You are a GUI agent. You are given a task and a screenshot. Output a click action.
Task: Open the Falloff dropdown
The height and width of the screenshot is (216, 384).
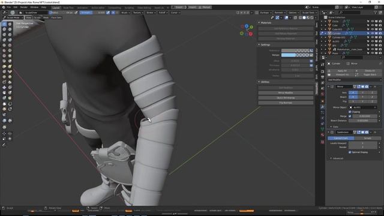(x=163, y=13)
